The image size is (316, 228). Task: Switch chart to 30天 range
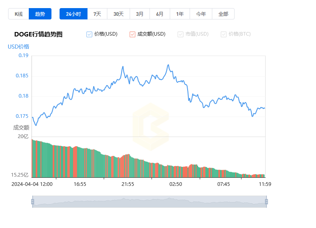point(118,14)
